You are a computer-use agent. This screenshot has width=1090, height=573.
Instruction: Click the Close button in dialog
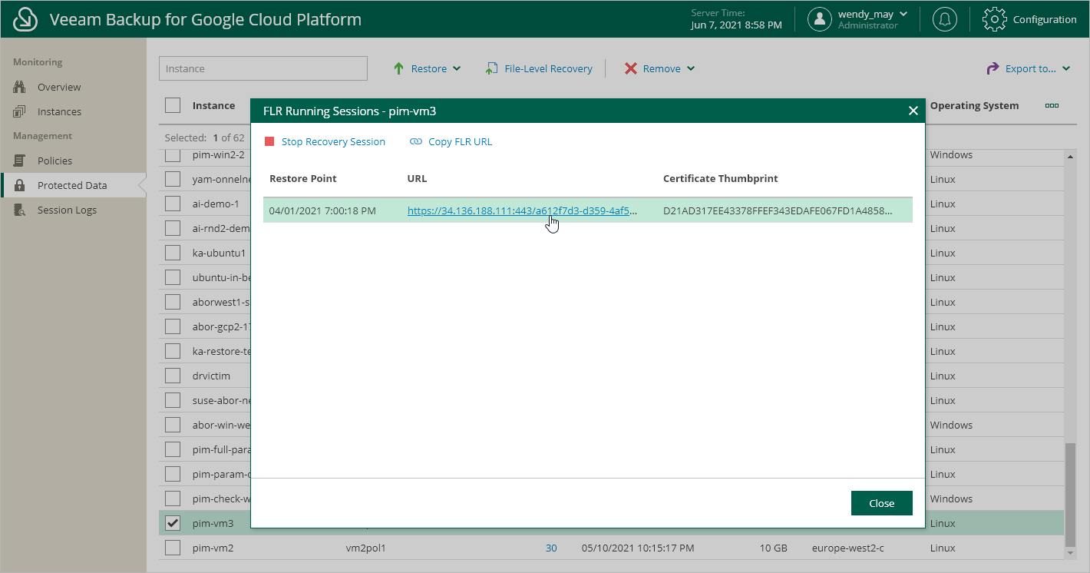[x=882, y=503]
